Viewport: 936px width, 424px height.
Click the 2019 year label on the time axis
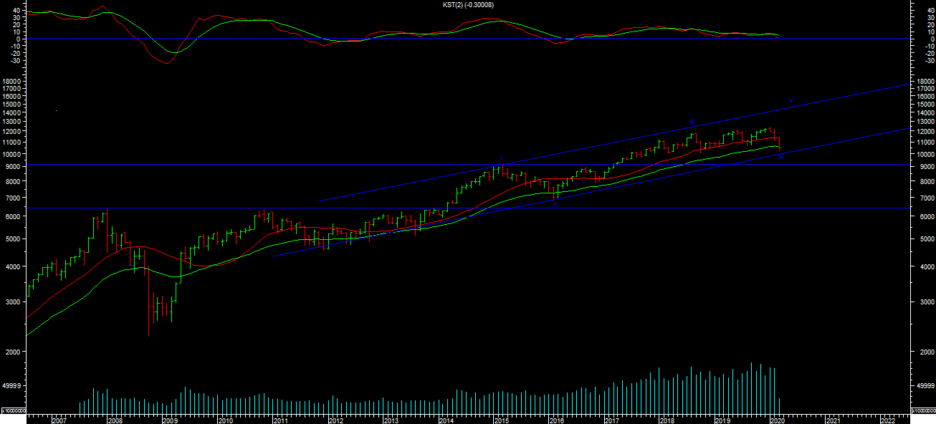(x=721, y=420)
